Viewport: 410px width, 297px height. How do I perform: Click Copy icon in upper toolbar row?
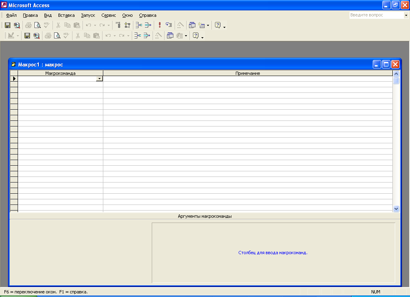[67, 25]
